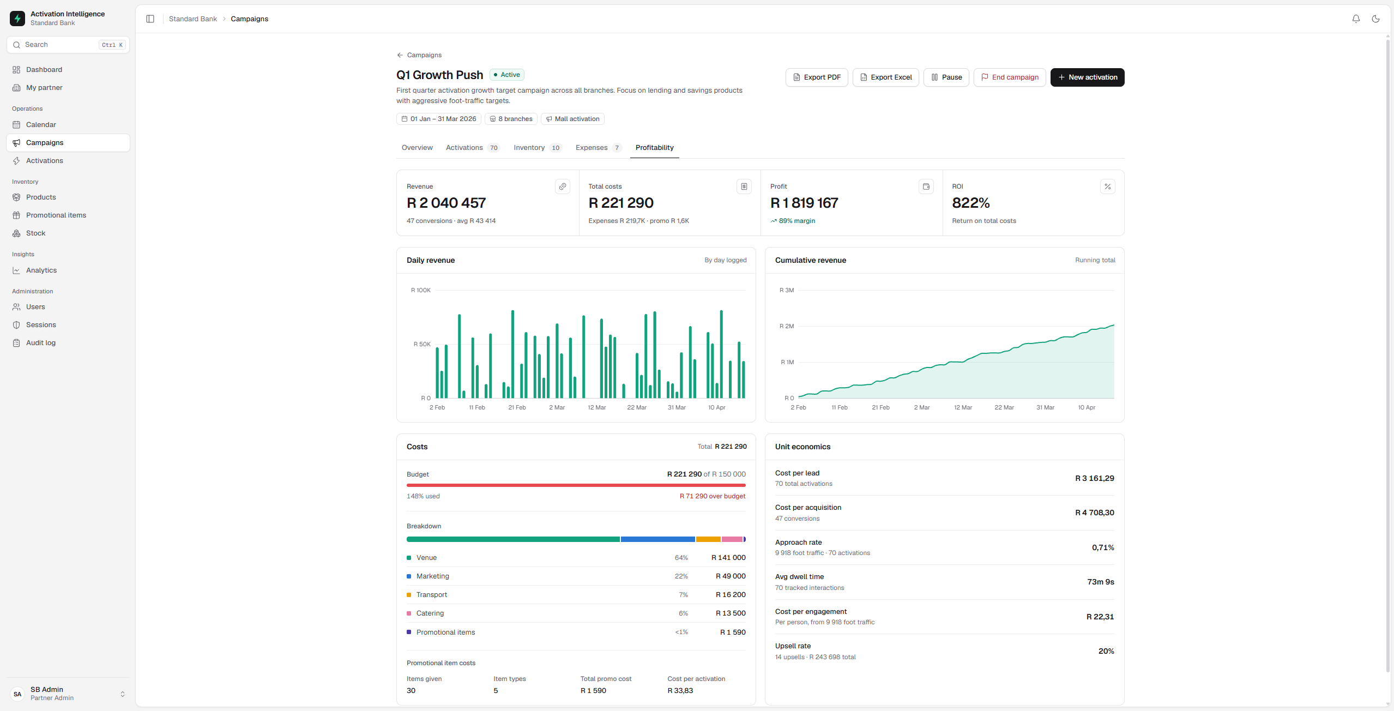
Task: Click the Revenue card link icon
Action: pos(563,186)
